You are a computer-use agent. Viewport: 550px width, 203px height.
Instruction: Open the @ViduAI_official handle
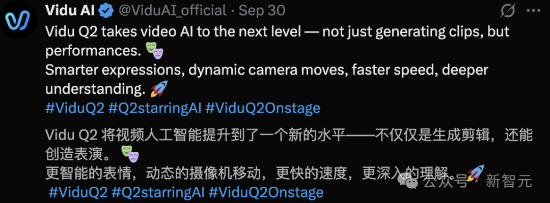tap(173, 10)
